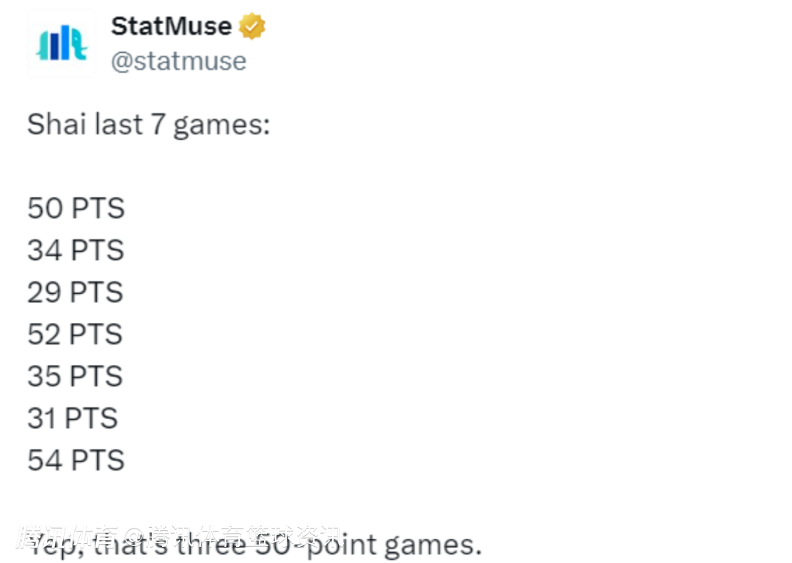This screenshot has height=563, width=792.
Task: Select the "34 PTS" line
Action: tap(76, 250)
